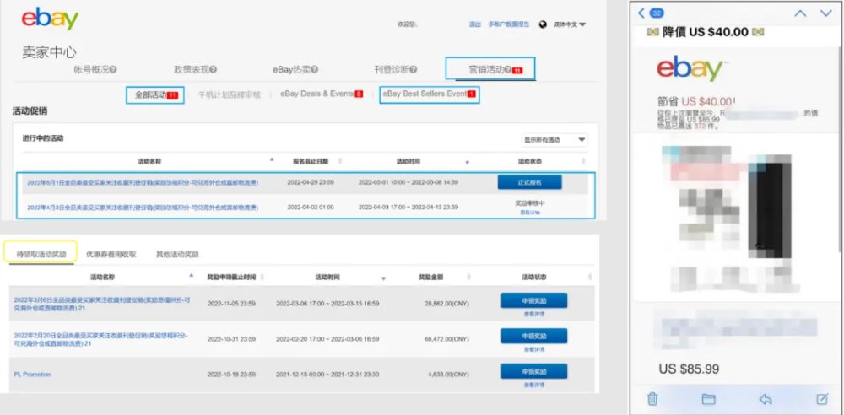The image size is (844, 415).
Task: Click the 28,862.00(CNY) amount cell
Action: click(445, 304)
